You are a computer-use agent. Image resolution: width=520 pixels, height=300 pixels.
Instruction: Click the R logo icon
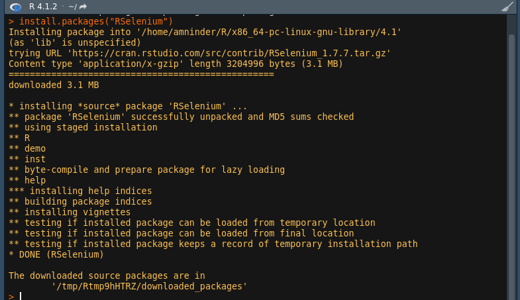pos(15,7)
